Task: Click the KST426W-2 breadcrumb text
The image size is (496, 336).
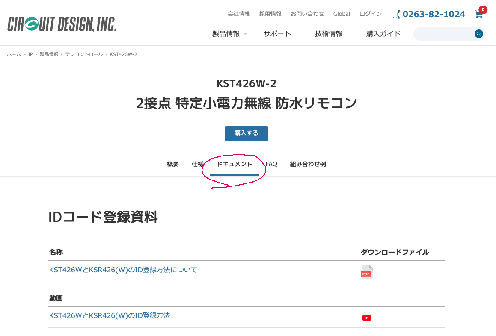Action: coord(123,54)
